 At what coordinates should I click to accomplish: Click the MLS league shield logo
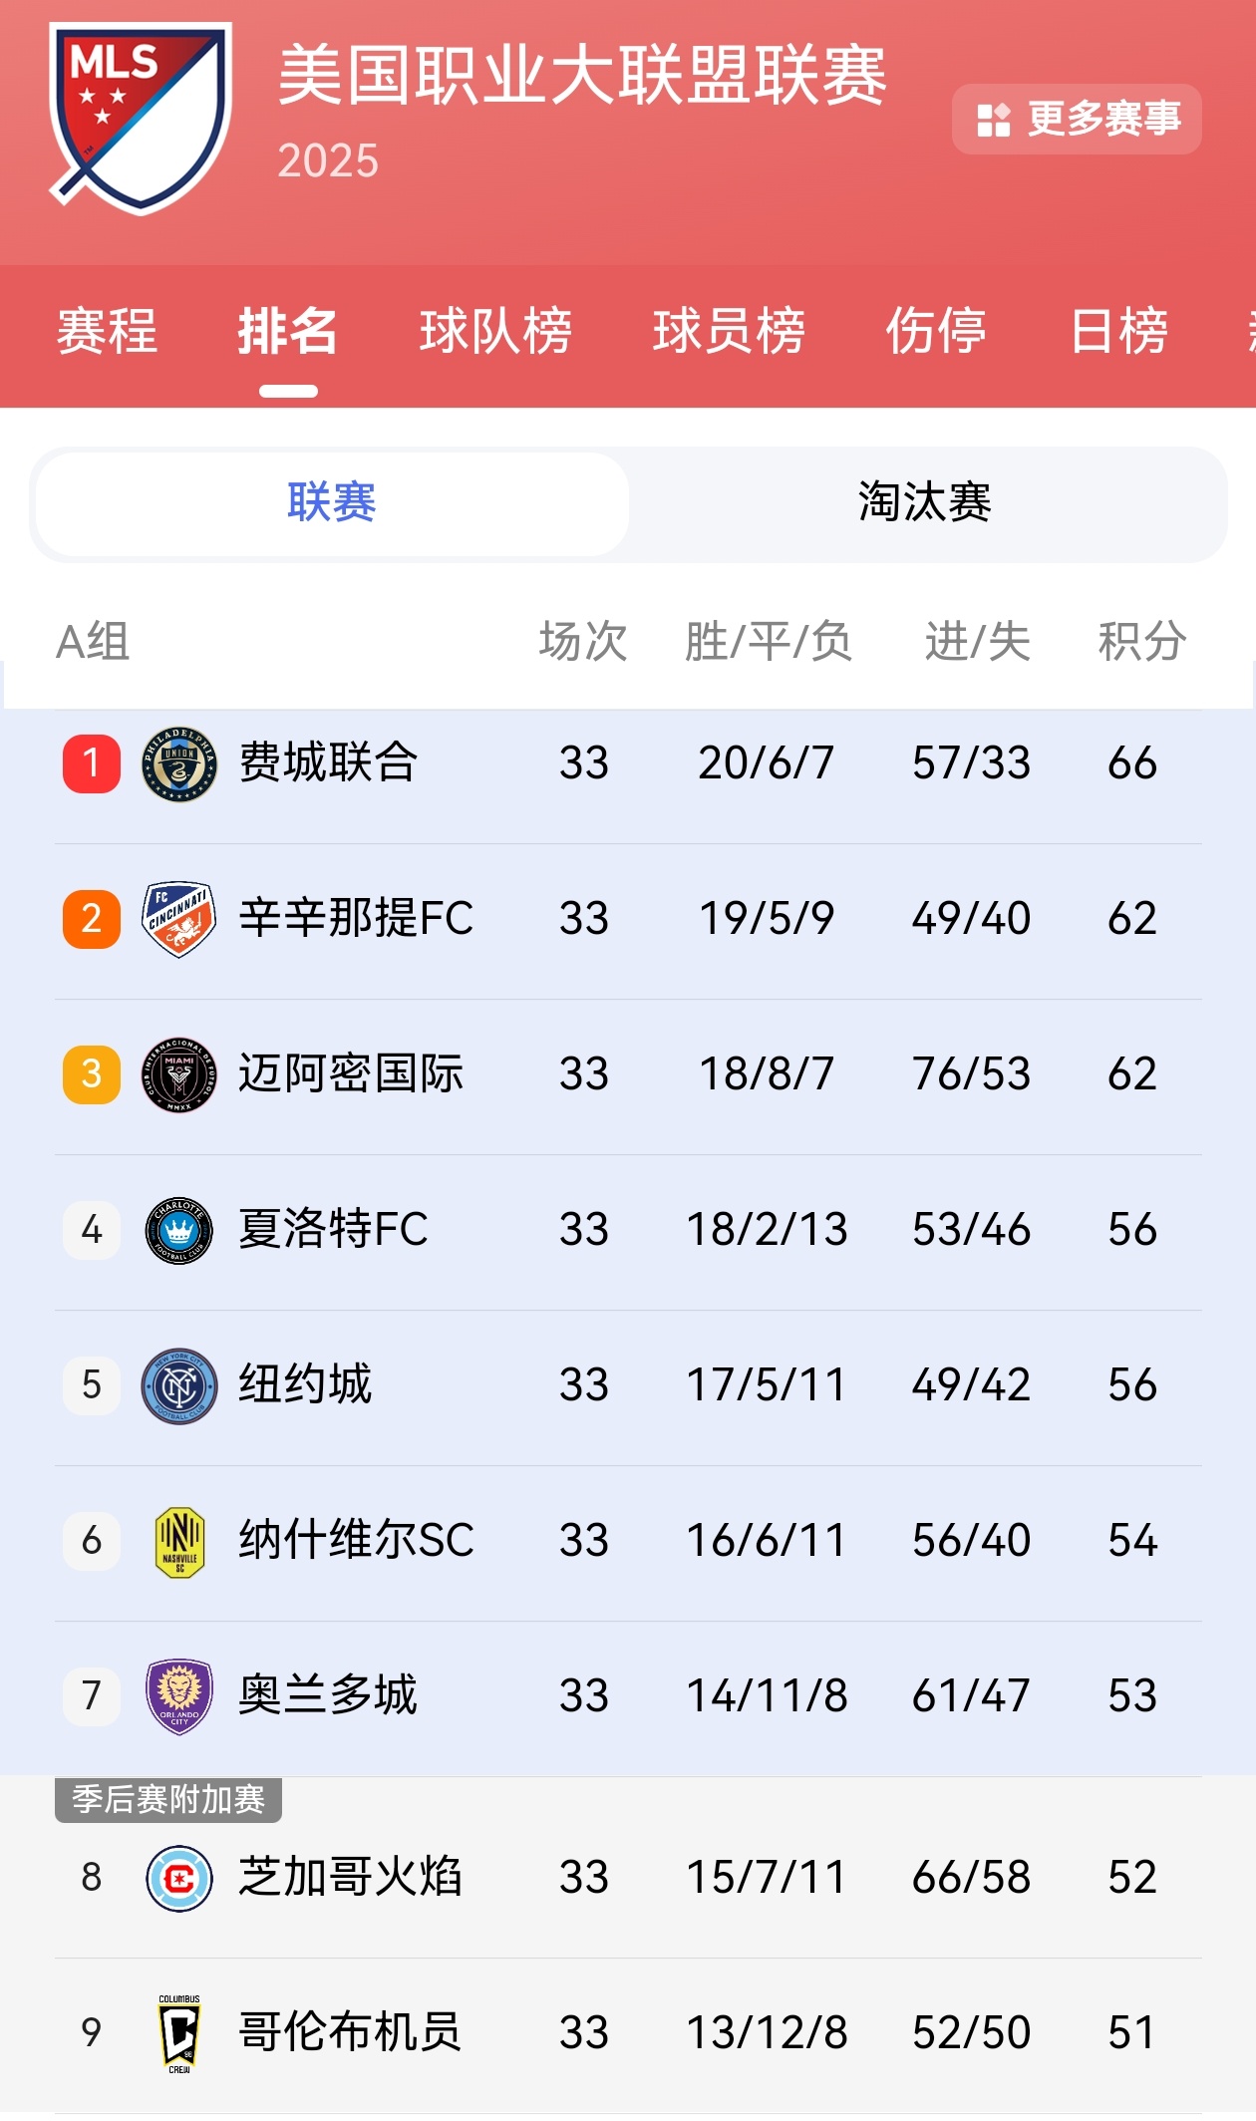click(141, 118)
